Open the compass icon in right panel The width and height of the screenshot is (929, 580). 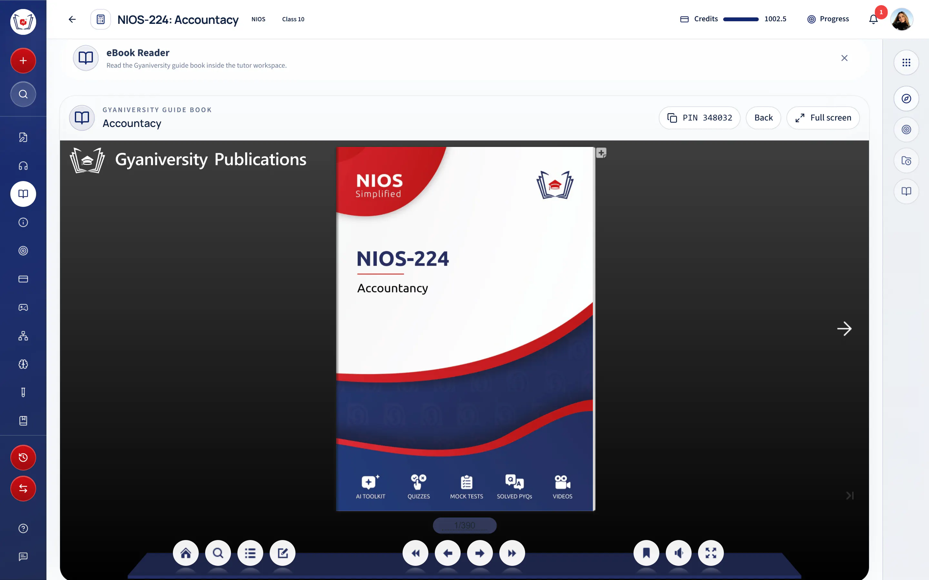point(906,99)
